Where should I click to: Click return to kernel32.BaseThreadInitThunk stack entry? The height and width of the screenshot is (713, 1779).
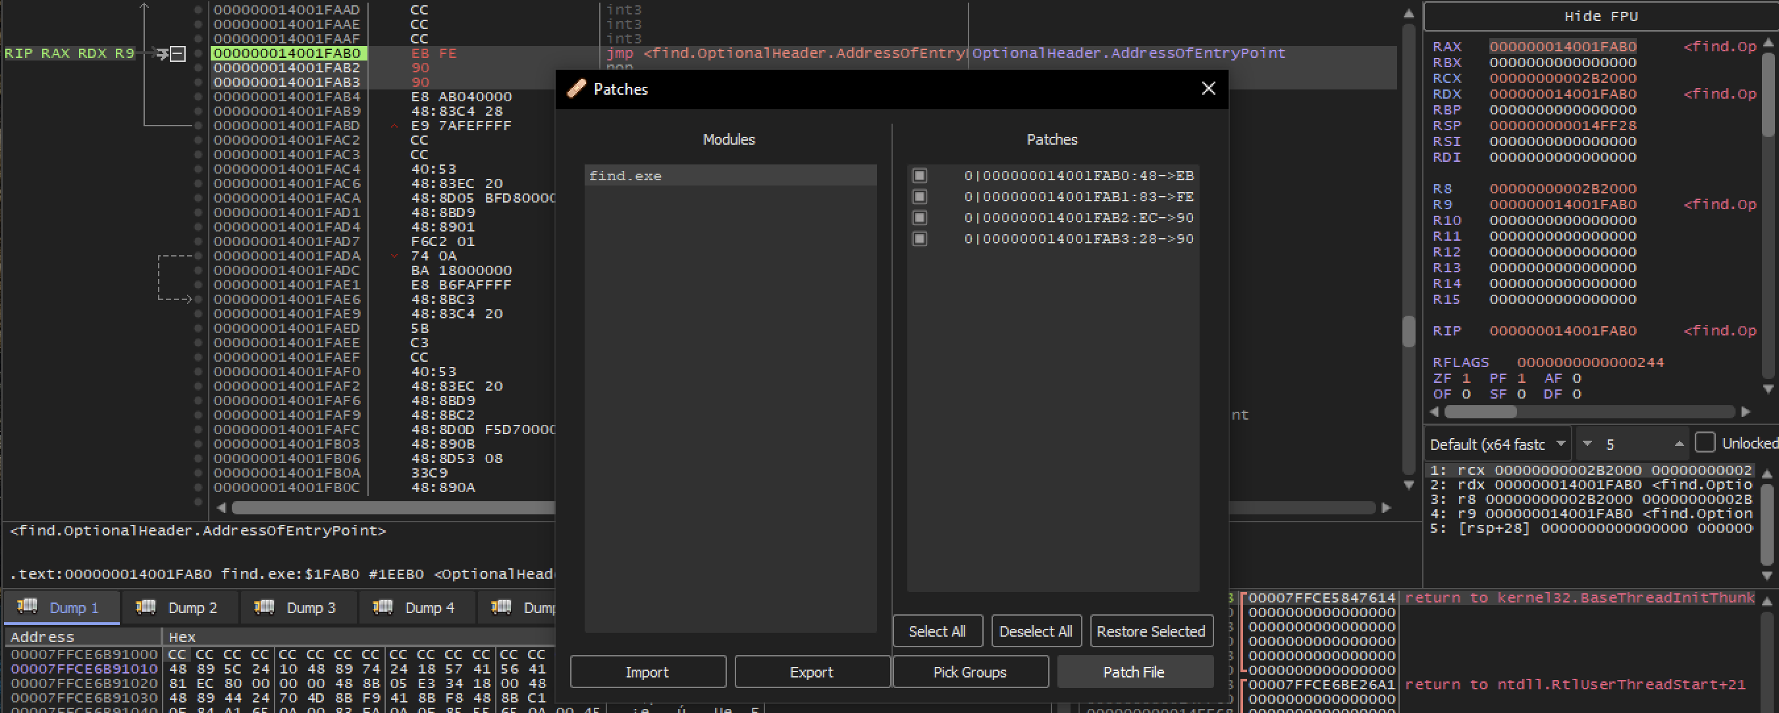pyautogui.click(x=1580, y=598)
